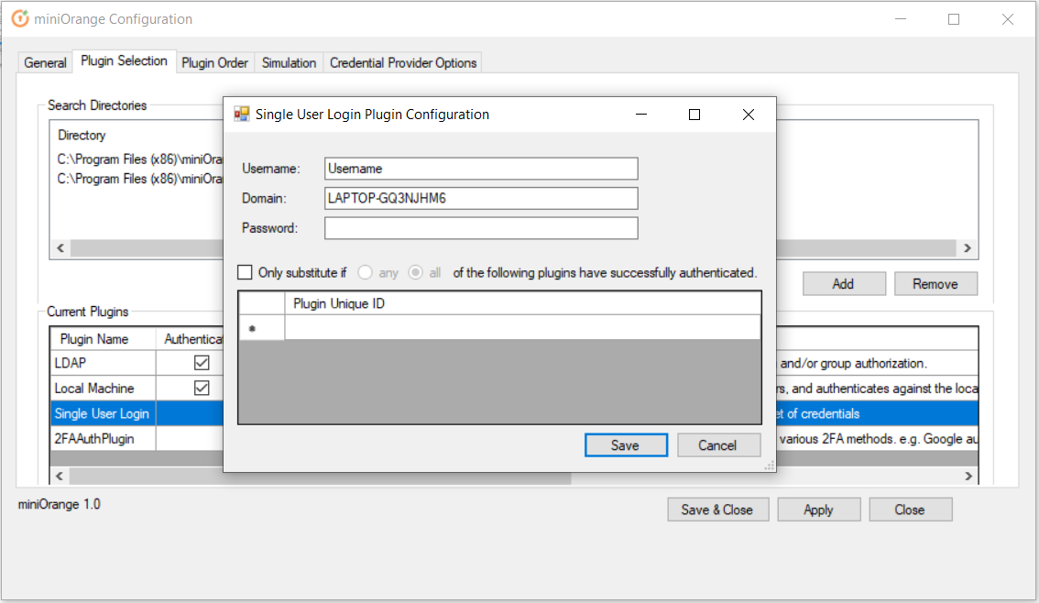Open the General tab
Screen dimensions: 1039x603
point(45,62)
